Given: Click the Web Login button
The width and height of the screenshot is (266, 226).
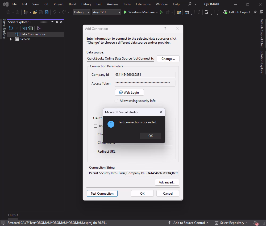Looking at the screenshot, I should (x=129, y=93).
